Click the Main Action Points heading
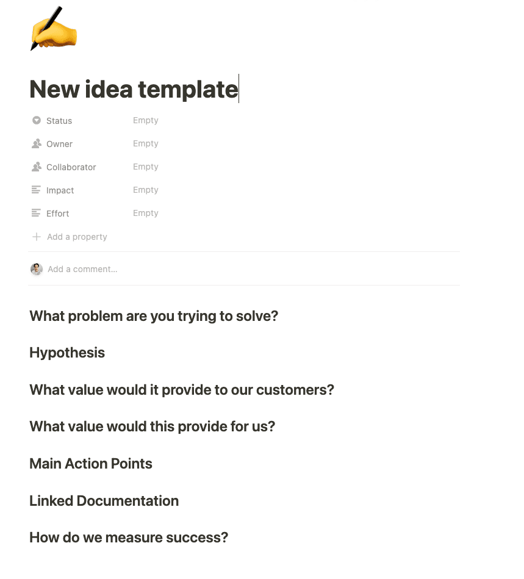The image size is (524, 579). pos(90,464)
